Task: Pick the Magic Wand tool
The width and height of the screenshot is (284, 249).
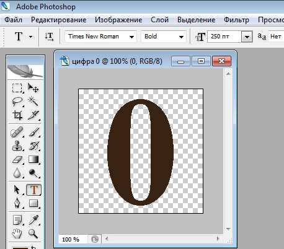Action: click(33, 102)
